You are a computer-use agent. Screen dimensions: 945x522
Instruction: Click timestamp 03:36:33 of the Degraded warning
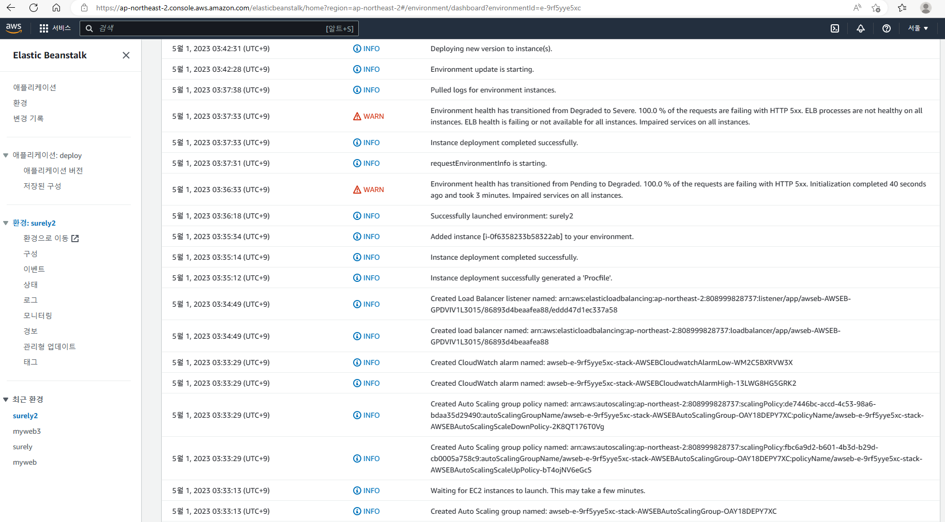(x=221, y=189)
